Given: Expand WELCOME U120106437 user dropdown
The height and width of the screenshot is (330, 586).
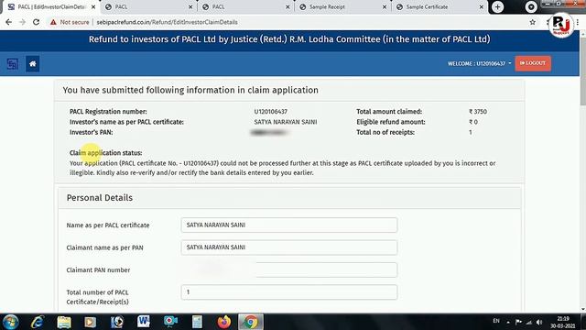Looking at the screenshot, I should pos(480,63).
